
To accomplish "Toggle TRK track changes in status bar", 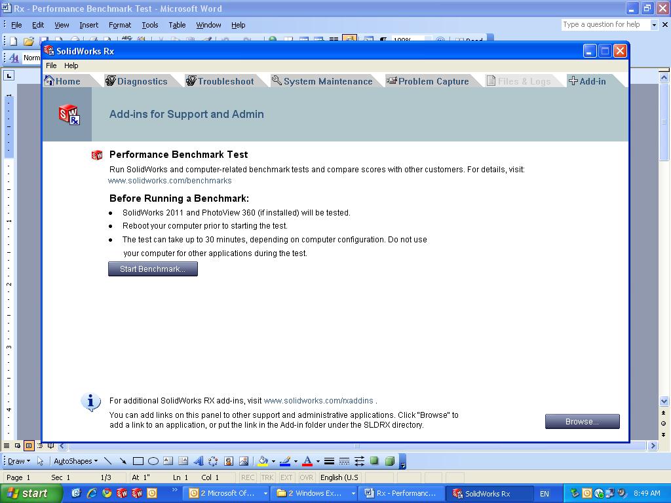I will coord(267,477).
